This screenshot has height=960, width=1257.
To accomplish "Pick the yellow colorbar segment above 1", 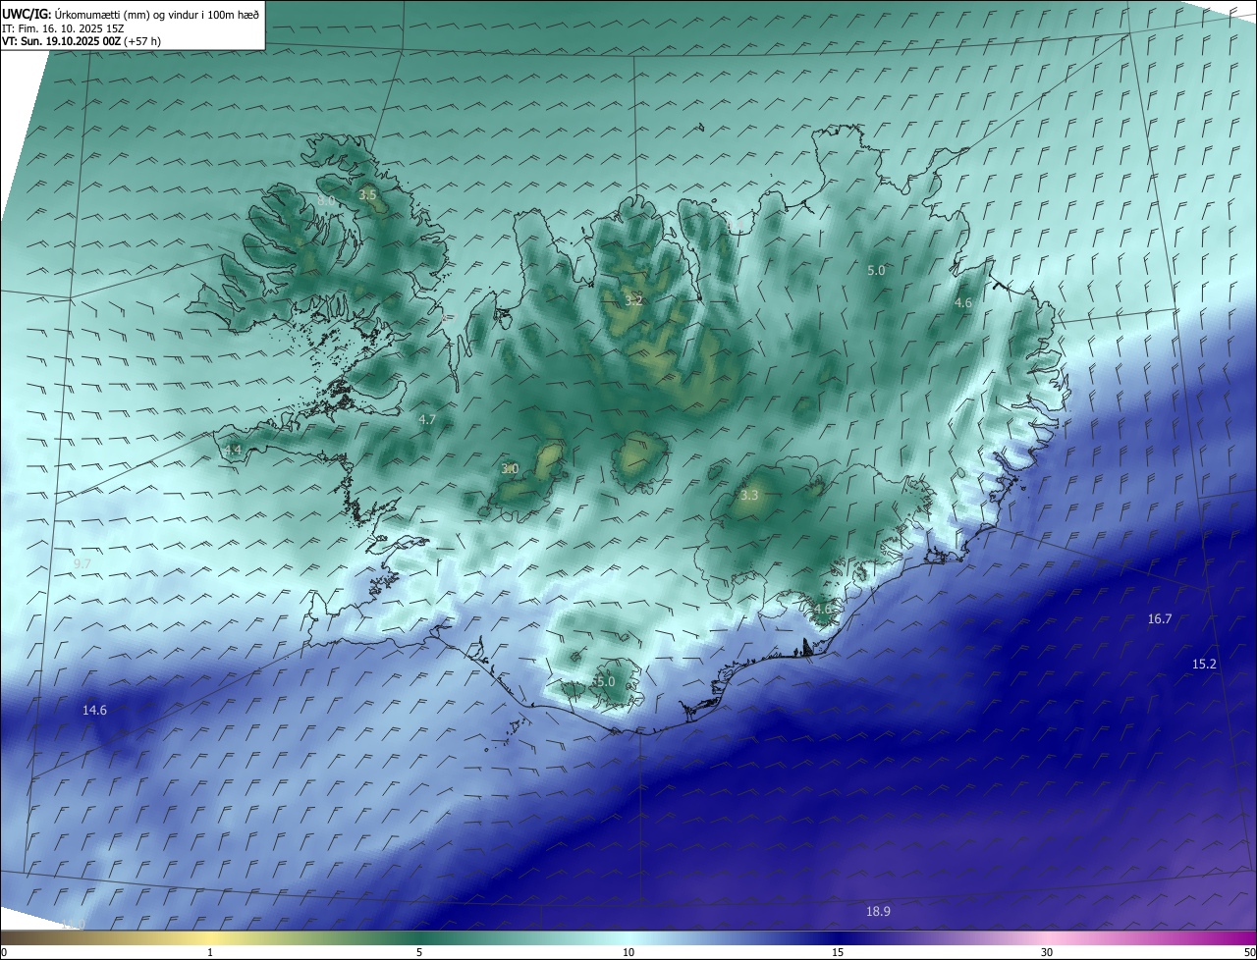I will pos(210,937).
